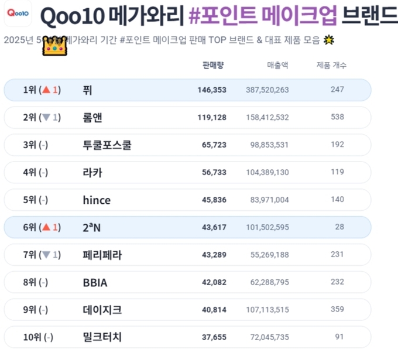Click revenue value 104,389,130
The height and width of the screenshot is (349, 398).
click(267, 173)
